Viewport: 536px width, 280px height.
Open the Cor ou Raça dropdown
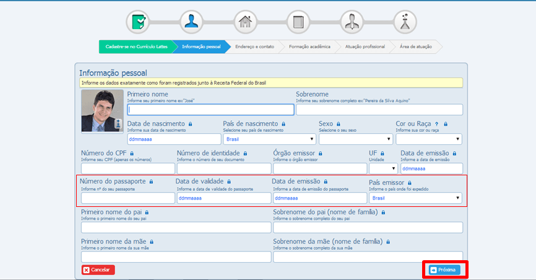pos(428,139)
